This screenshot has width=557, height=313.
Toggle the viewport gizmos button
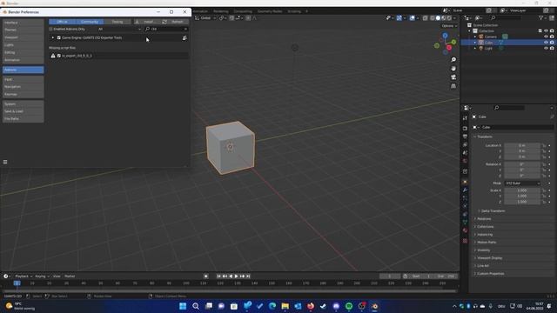(x=399, y=18)
